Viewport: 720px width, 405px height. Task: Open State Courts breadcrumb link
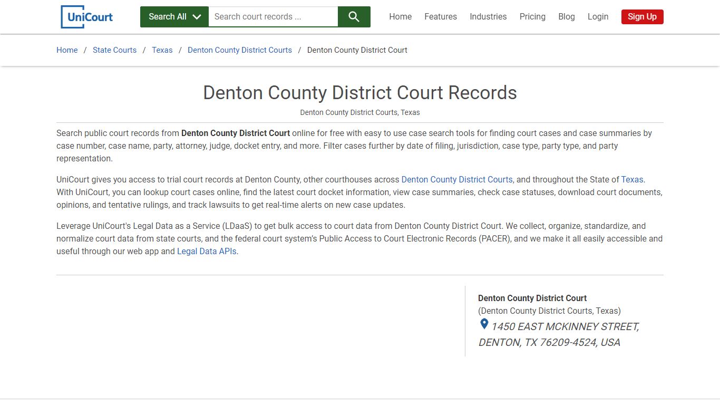point(114,50)
